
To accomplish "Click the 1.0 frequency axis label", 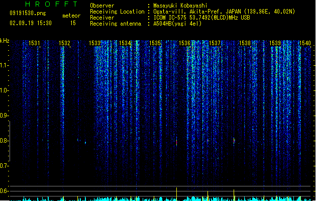I will [x=4, y=90].
